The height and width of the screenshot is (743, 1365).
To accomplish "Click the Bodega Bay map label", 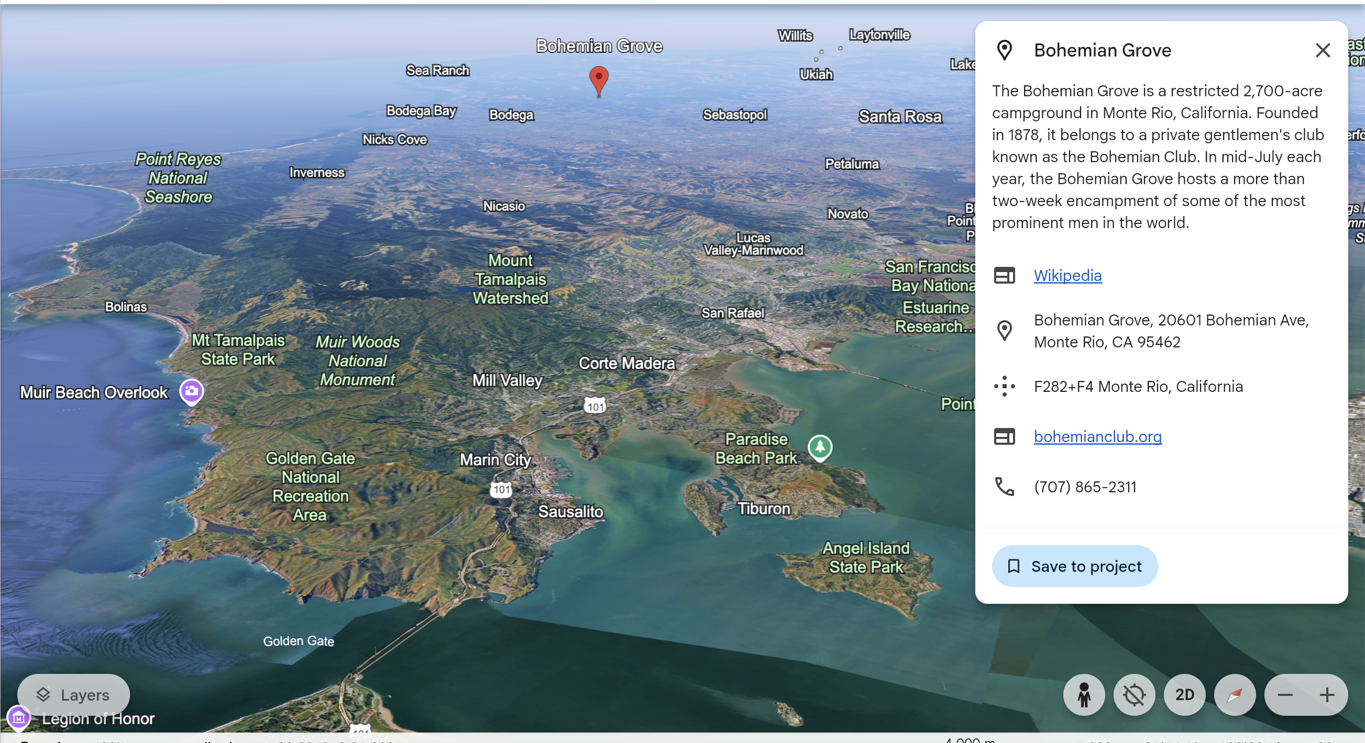I will click(421, 111).
